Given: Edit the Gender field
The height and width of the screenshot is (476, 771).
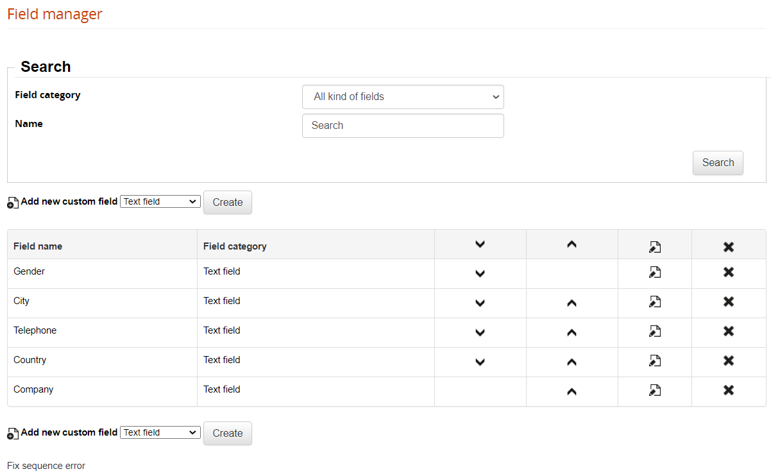Looking at the screenshot, I should (654, 273).
